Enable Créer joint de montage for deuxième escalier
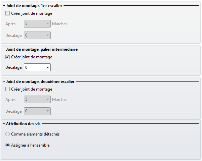Screen dimensions: 202x161 (8, 89)
